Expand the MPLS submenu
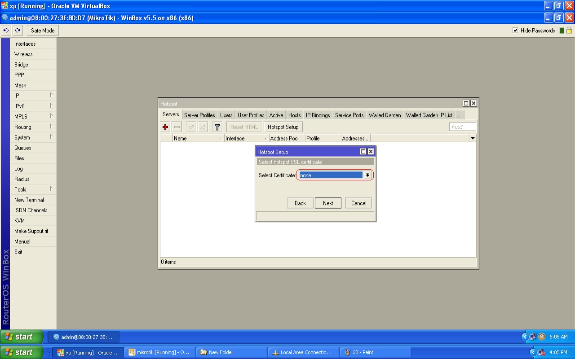This screenshot has width=575, height=359. pos(34,117)
